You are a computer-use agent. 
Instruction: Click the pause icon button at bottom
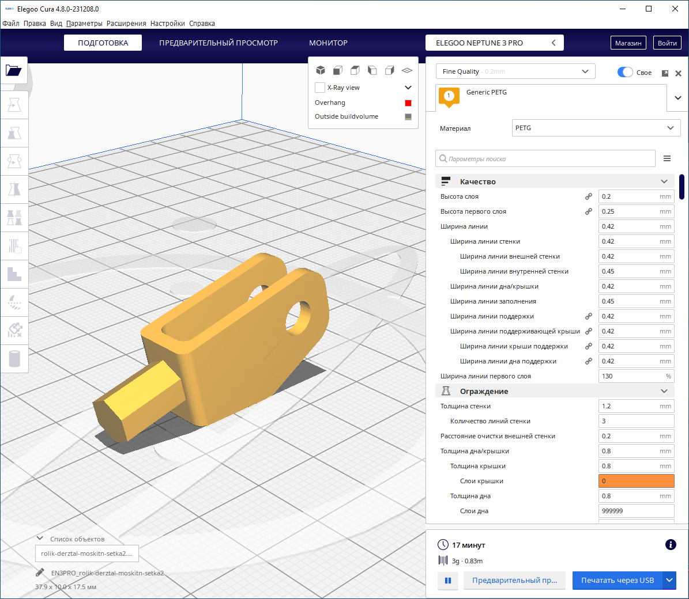(x=448, y=581)
